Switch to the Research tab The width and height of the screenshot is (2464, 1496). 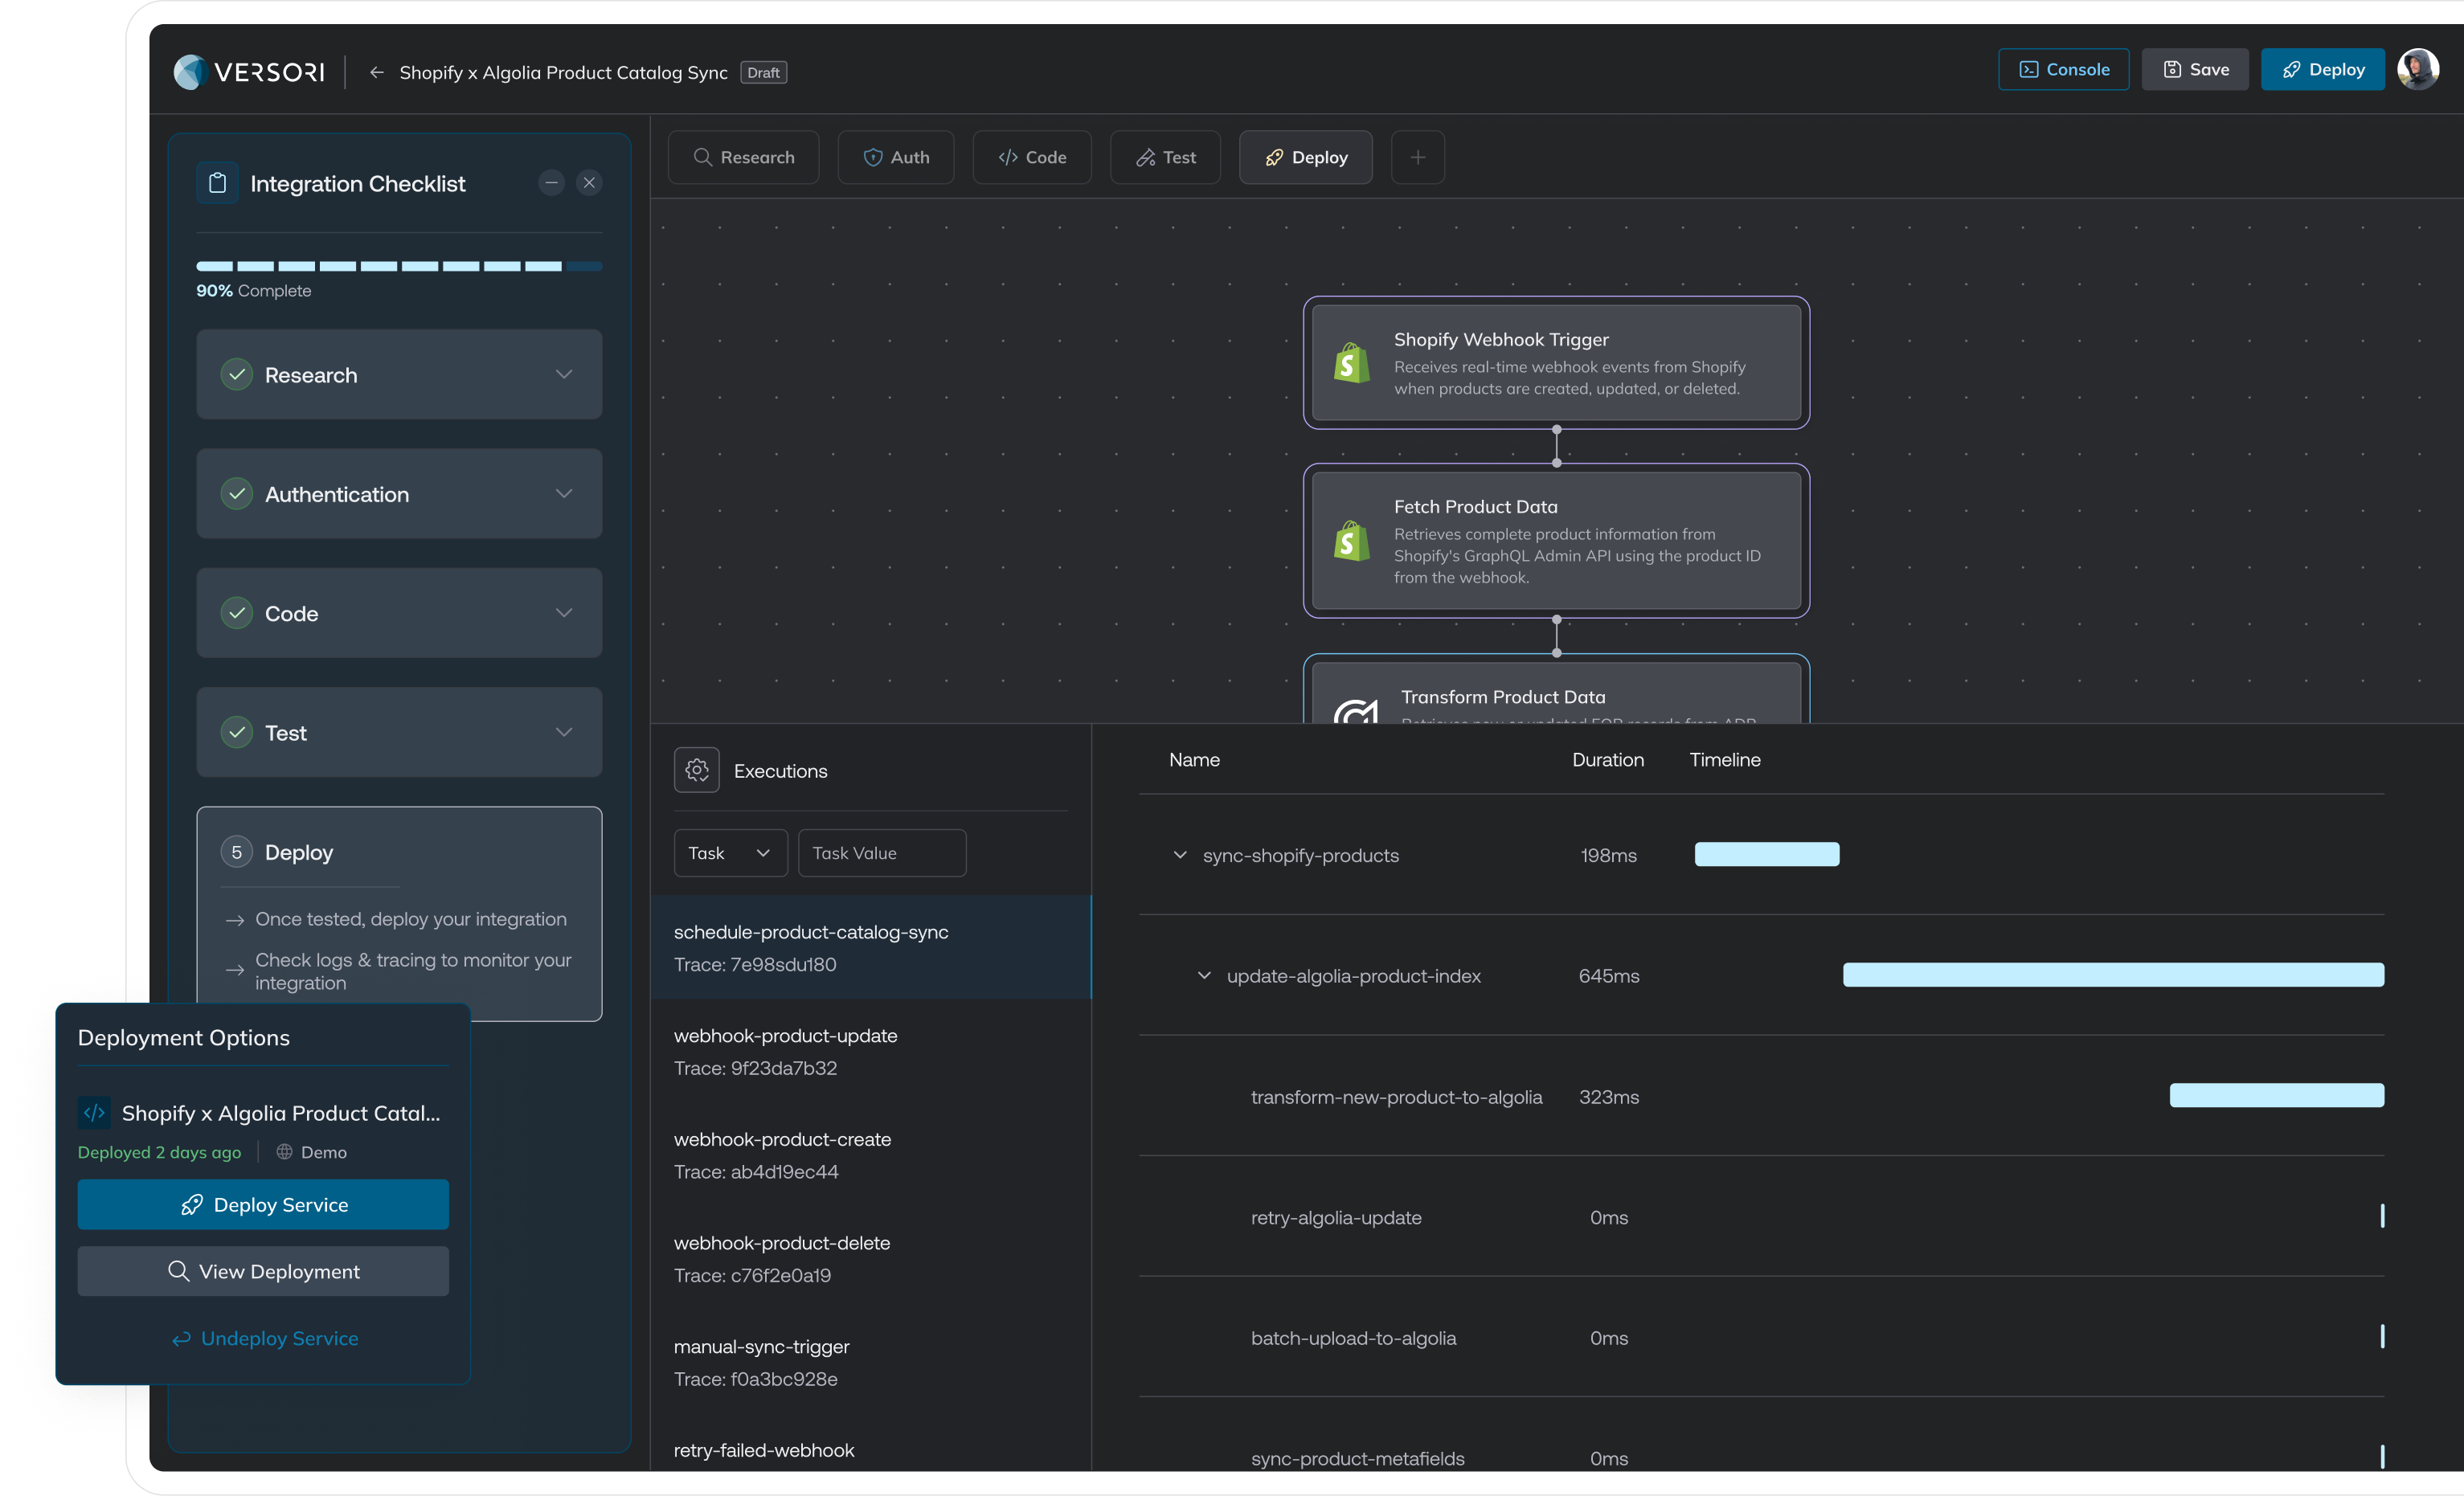pyautogui.click(x=743, y=157)
